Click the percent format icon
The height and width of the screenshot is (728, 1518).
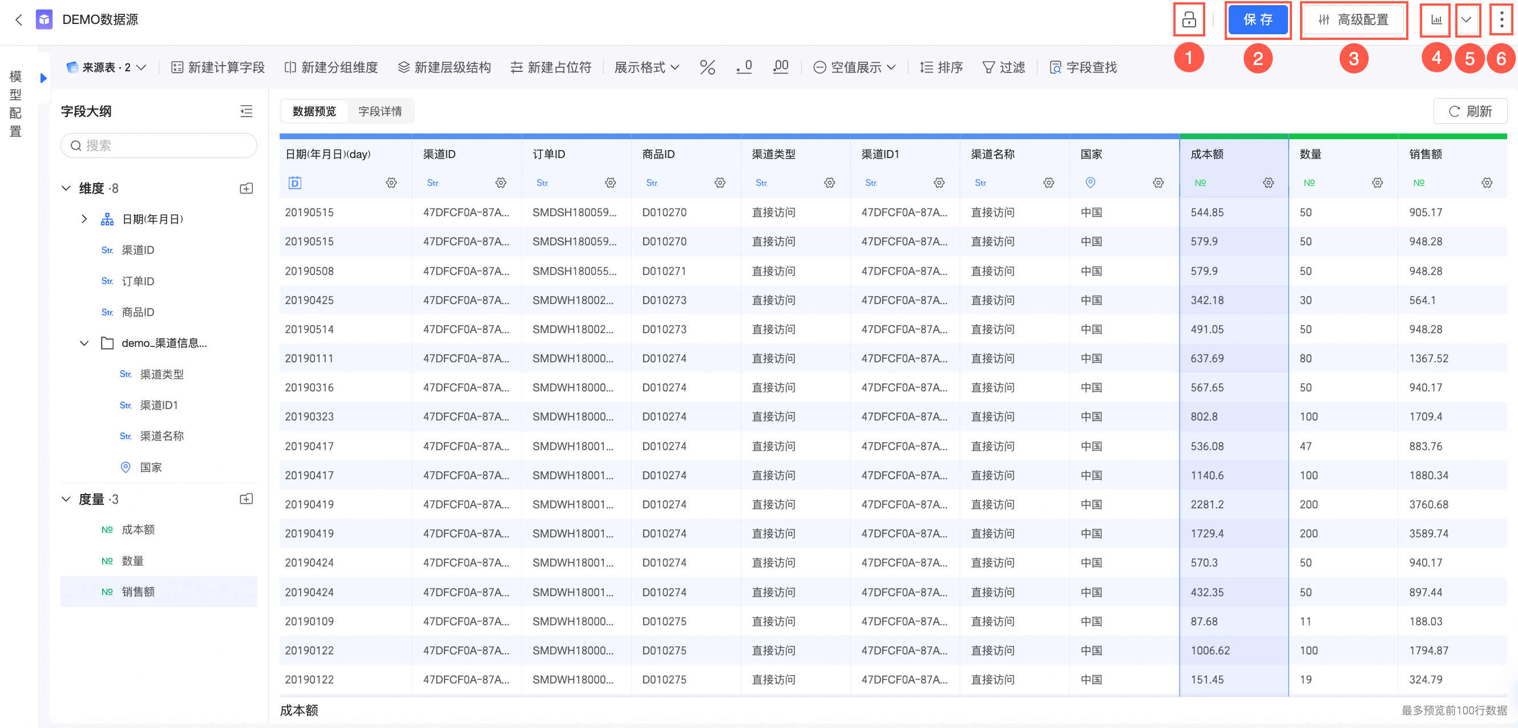(706, 68)
